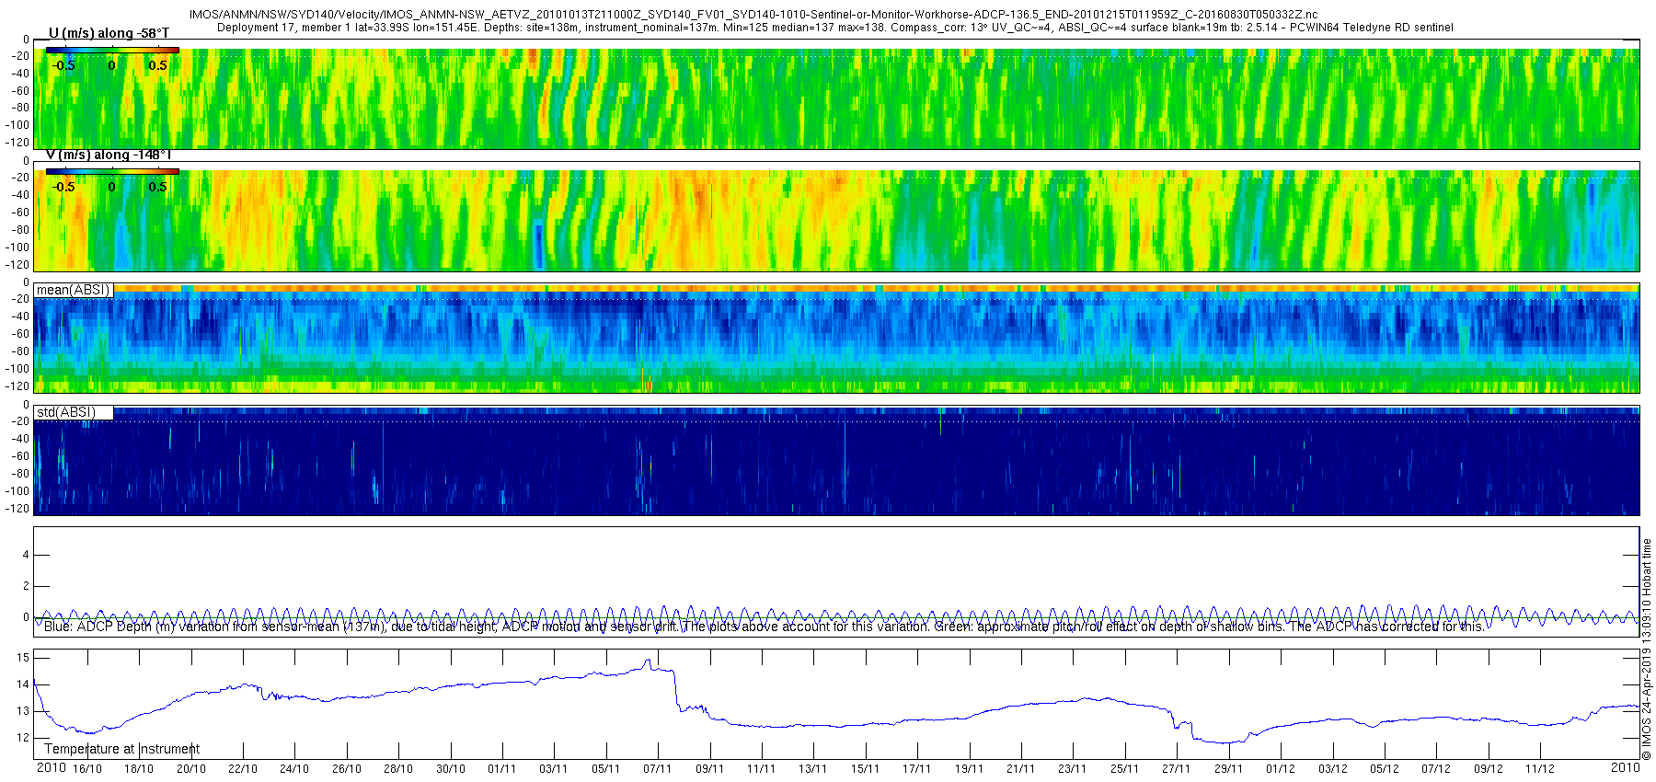Click the '05/11' date tick label
This screenshot has width=1656, height=782.
pyautogui.click(x=606, y=769)
